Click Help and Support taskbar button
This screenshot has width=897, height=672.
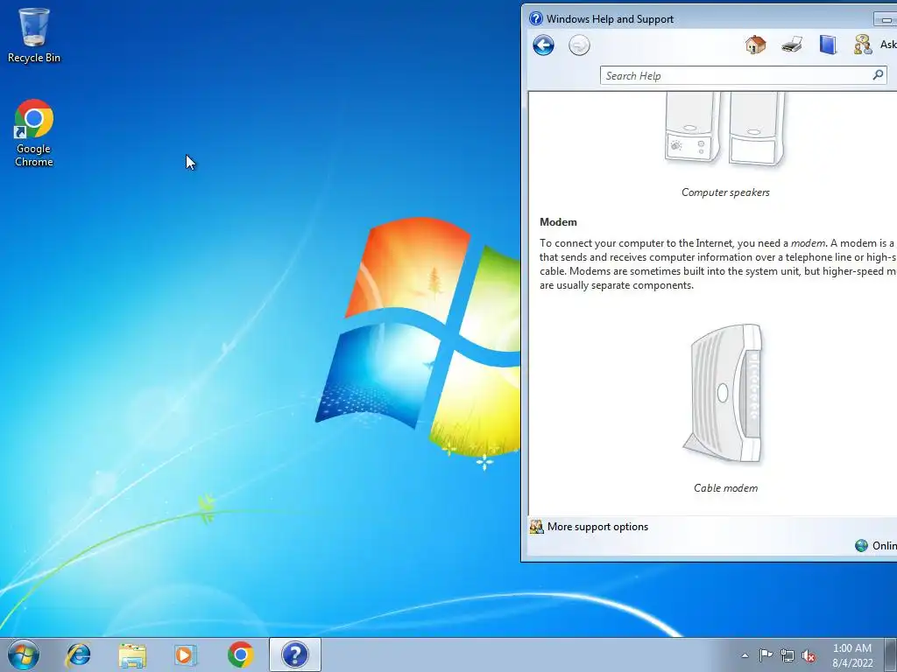click(x=295, y=654)
